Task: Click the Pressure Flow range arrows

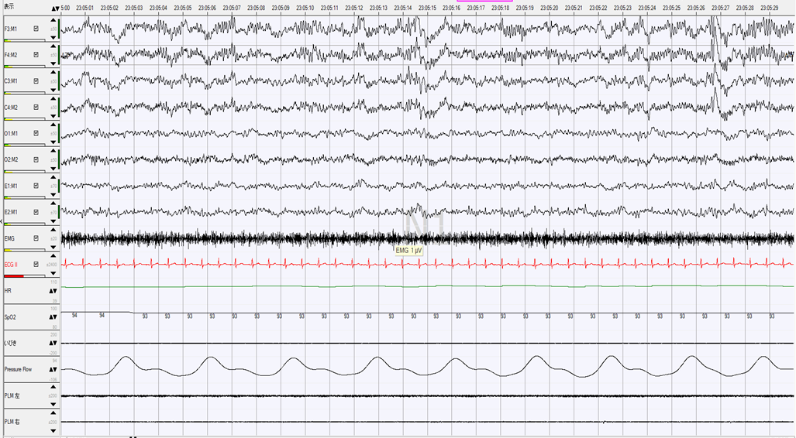Action: point(53,370)
